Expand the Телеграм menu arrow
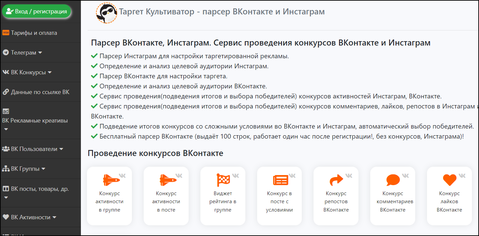479x236 pixels. (40, 53)
